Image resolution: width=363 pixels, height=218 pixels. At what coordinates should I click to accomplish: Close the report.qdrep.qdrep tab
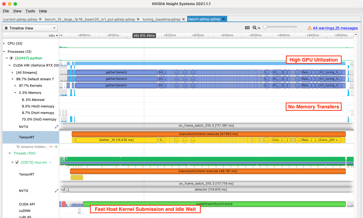tap(223, 19)
